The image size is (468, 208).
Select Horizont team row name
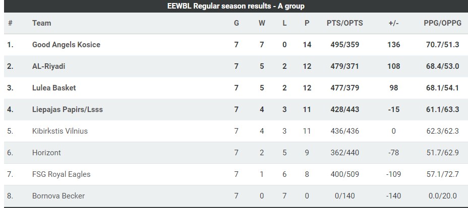pyautogui.click(x=46, y=153)
